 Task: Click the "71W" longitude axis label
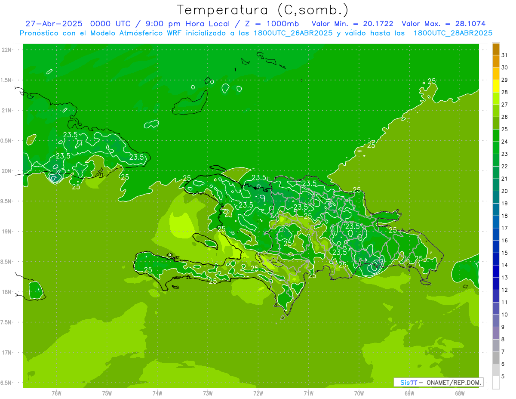[308, 393]
